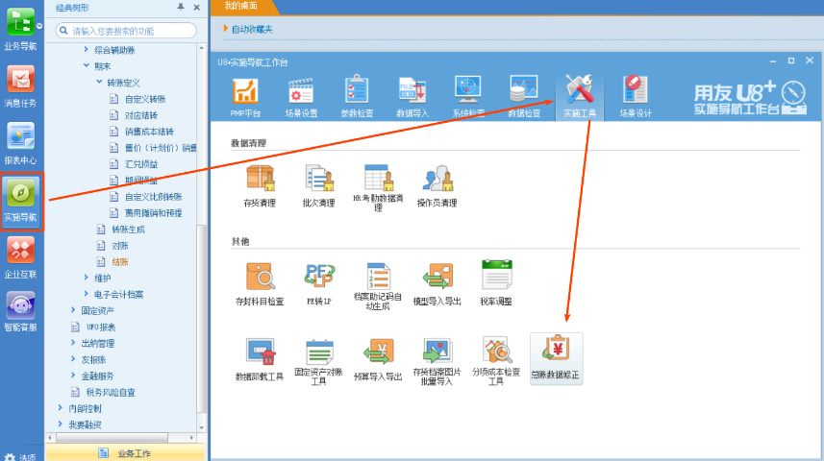Select 自定义转账 in the tree
824x461 pixels.
coord(144,99)
